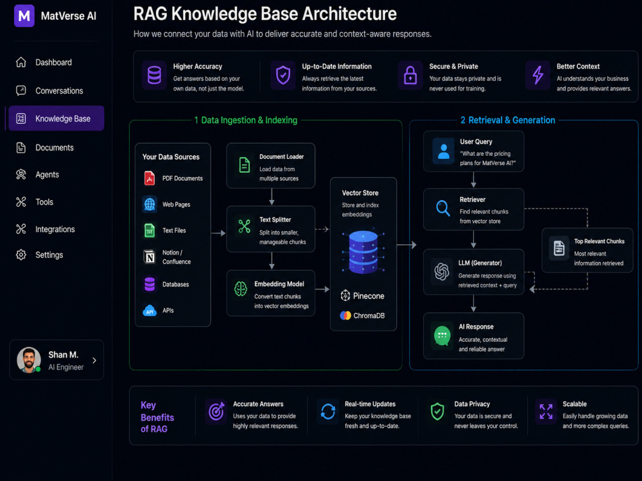The image size is (642, 481).
Task: Click the Documents page icon in sidebar
Action: click(x=21, y=148)
